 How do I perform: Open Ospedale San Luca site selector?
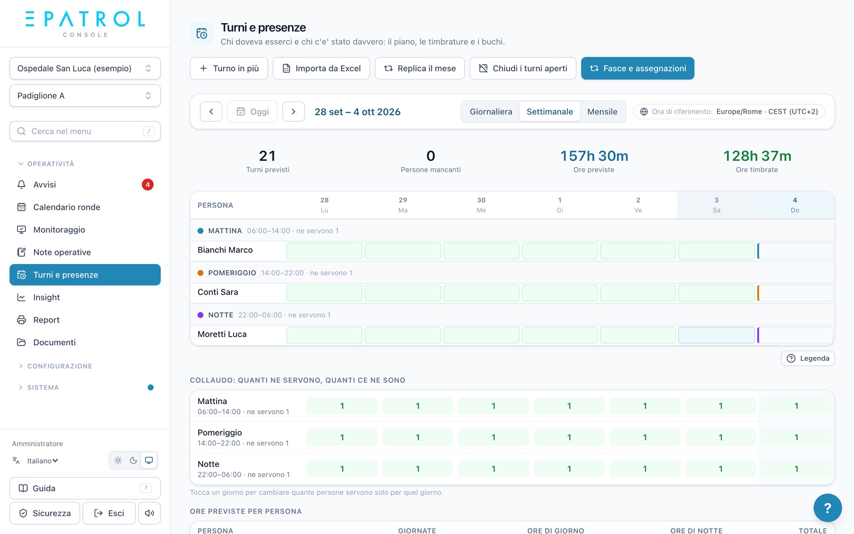pyautogui.click(x=85, y=68)
